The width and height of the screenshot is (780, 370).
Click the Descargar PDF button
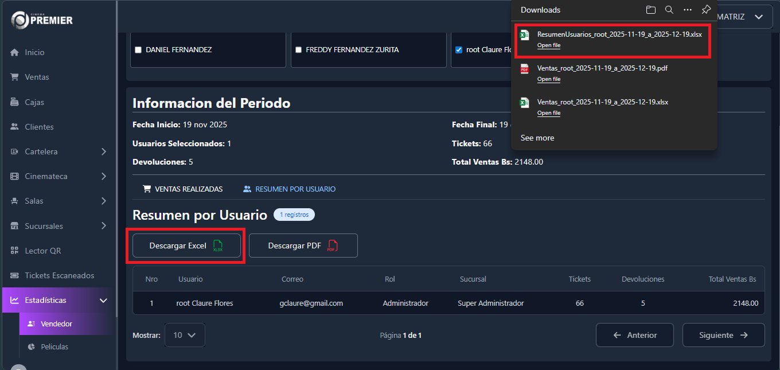pos(303,246)
